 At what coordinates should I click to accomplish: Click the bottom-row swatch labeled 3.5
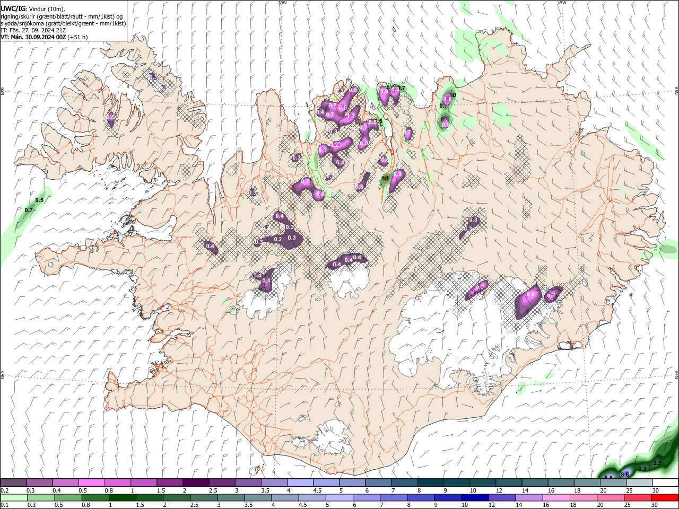[x=258, y=497]
